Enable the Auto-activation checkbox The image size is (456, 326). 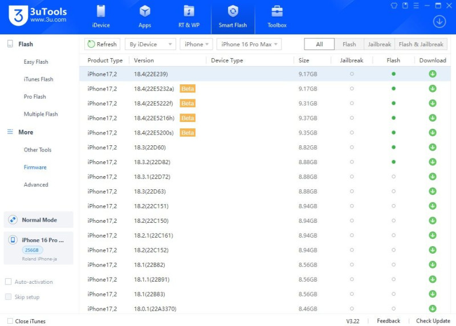(x=9, y=282)
